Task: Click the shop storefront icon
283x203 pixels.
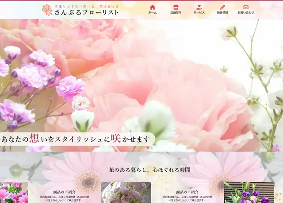Action: 176,7
